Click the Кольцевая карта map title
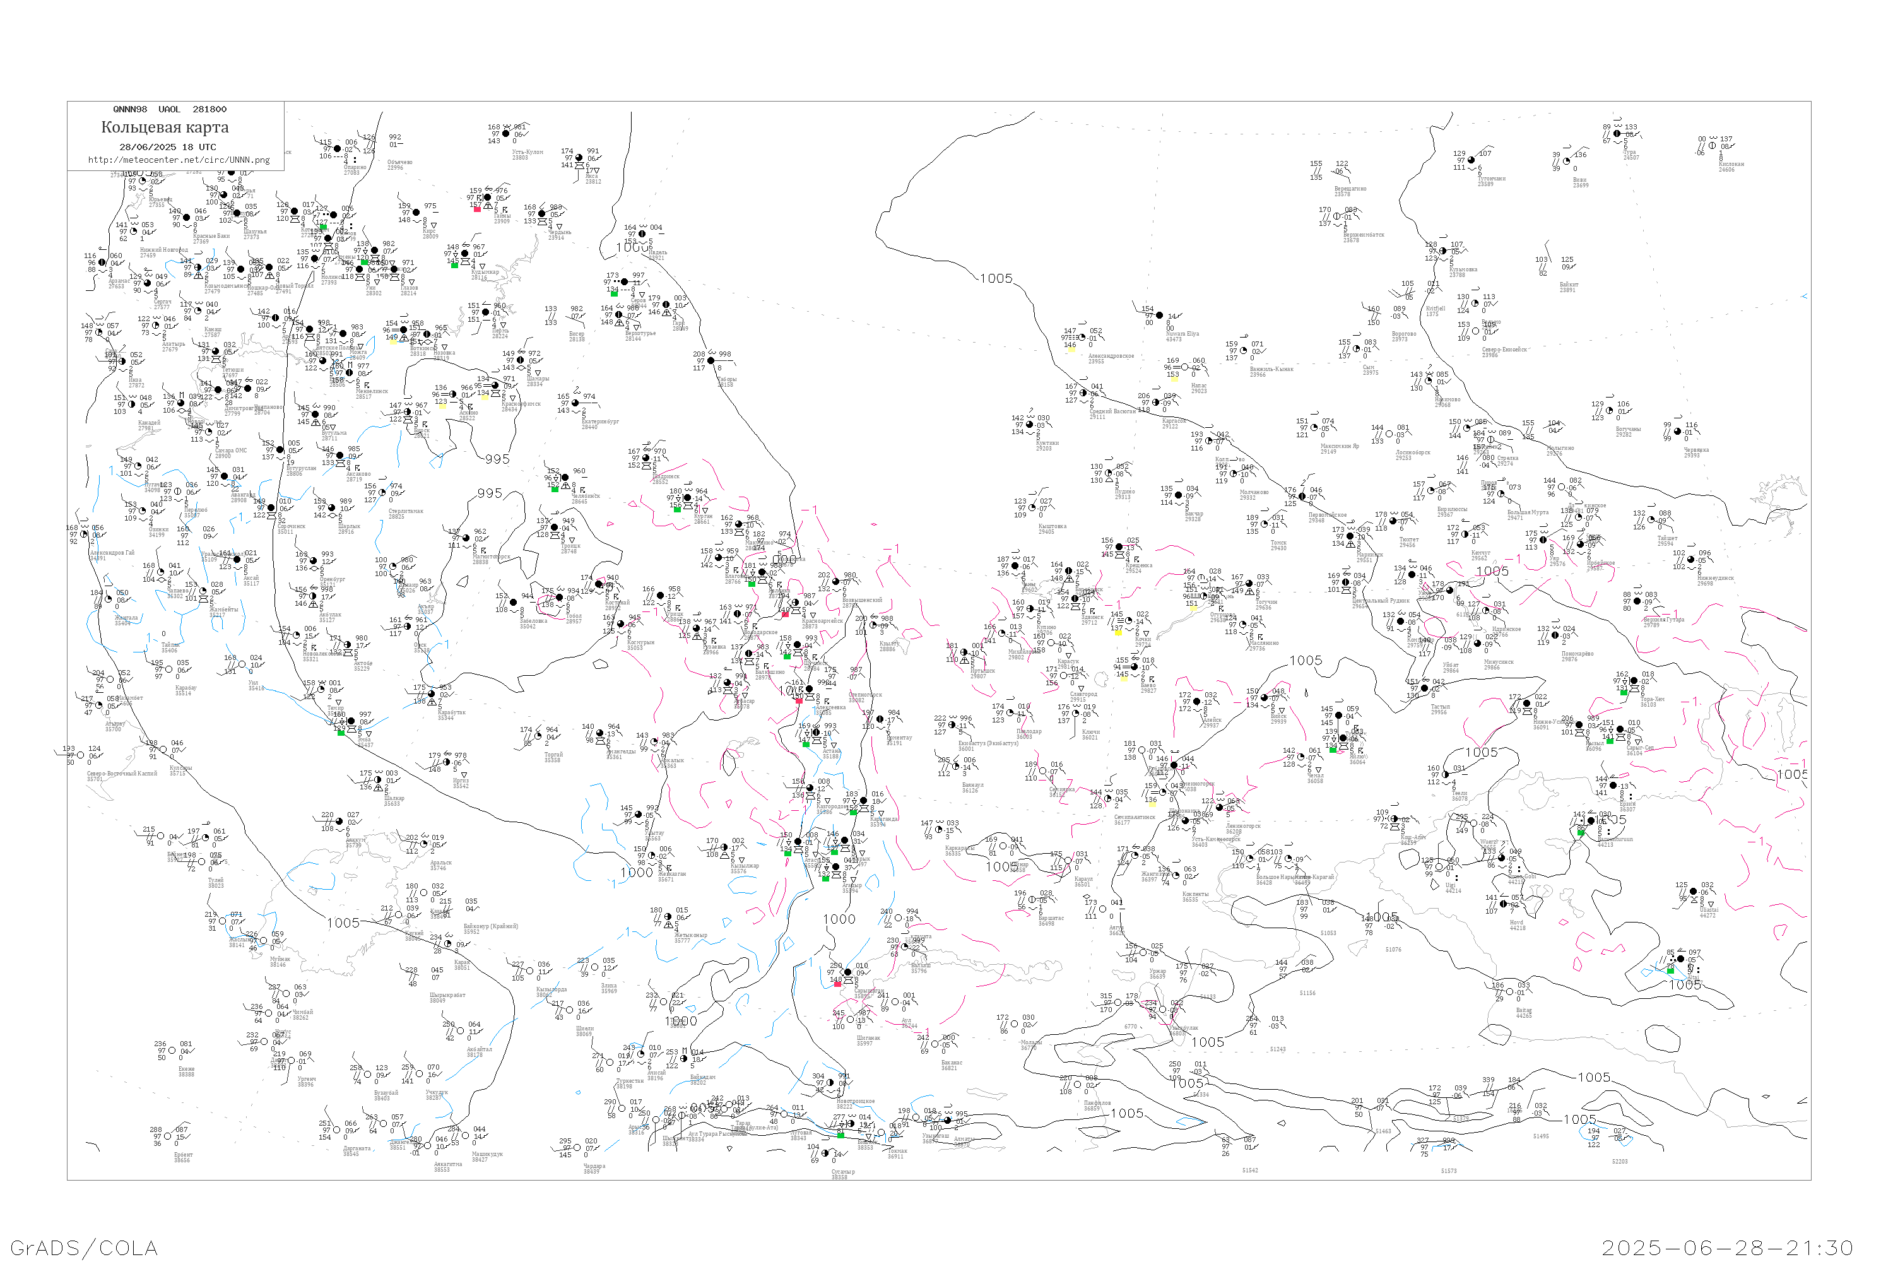1893x1262 pixels. (165, 127)
